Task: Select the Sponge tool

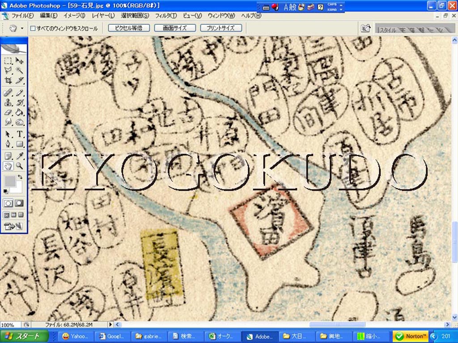Action: coord(19,122)
